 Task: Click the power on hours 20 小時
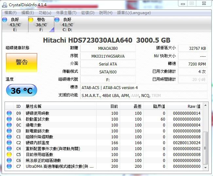(193, 80)
